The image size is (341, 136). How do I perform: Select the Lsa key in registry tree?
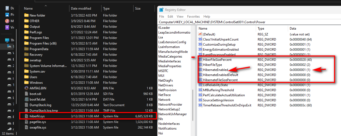coord(160,37)
